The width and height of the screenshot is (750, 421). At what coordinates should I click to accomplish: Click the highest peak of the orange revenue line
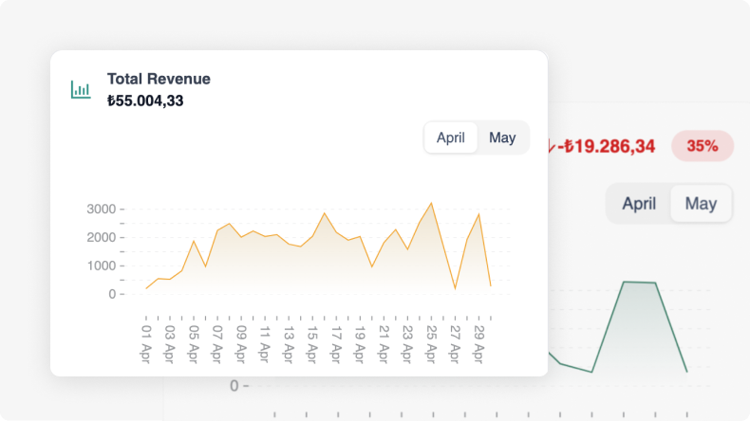[x=431, y=202]
